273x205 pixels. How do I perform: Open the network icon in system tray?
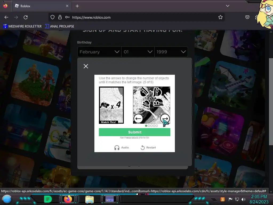[237, 199]
